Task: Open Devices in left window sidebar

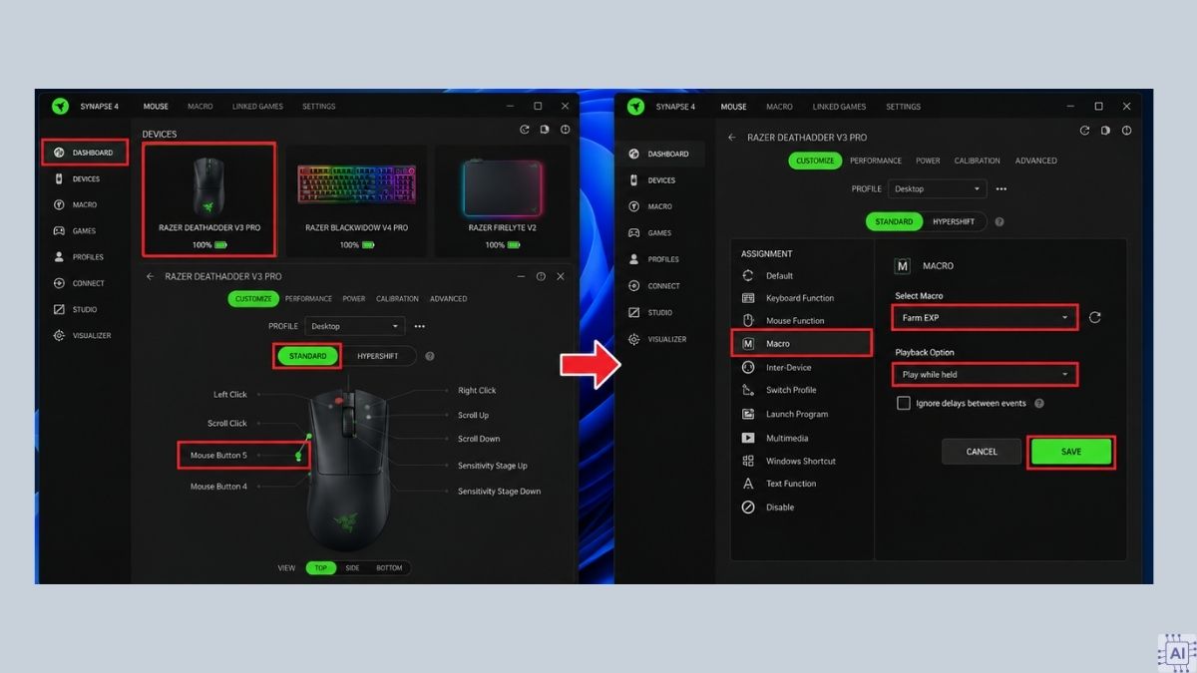Action: pos(85,179)
